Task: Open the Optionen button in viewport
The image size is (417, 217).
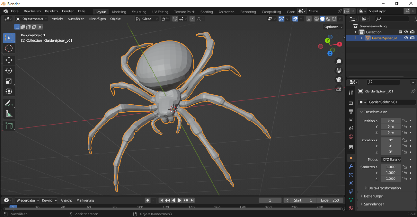Action: (x=333, y=27)
